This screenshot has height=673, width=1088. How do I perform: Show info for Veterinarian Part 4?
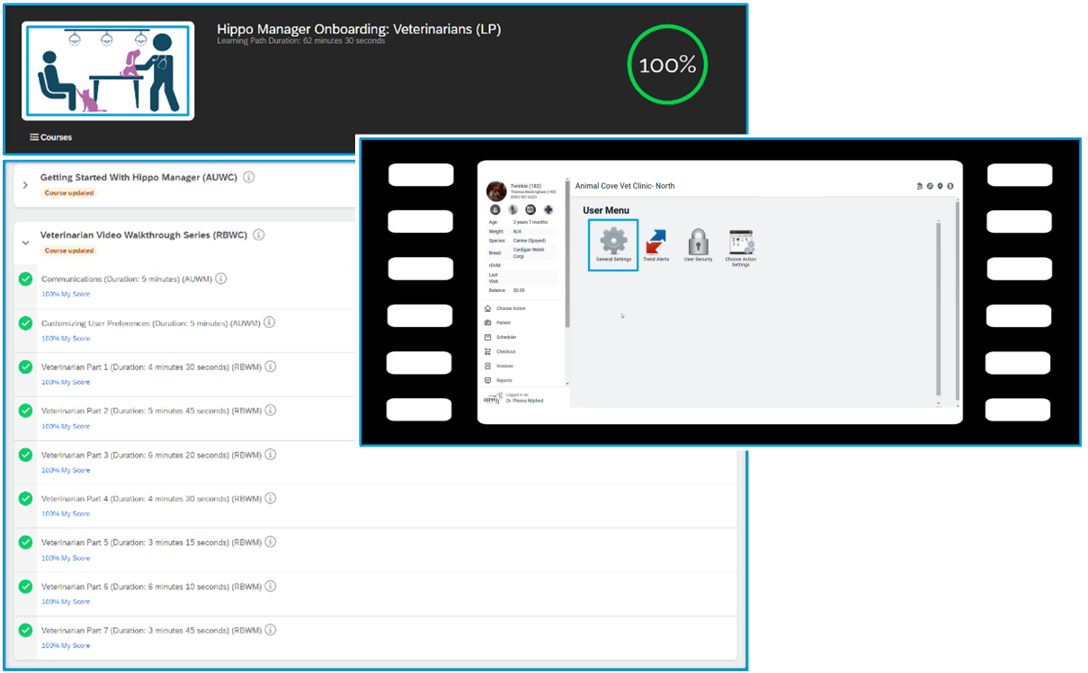(270, 499)
